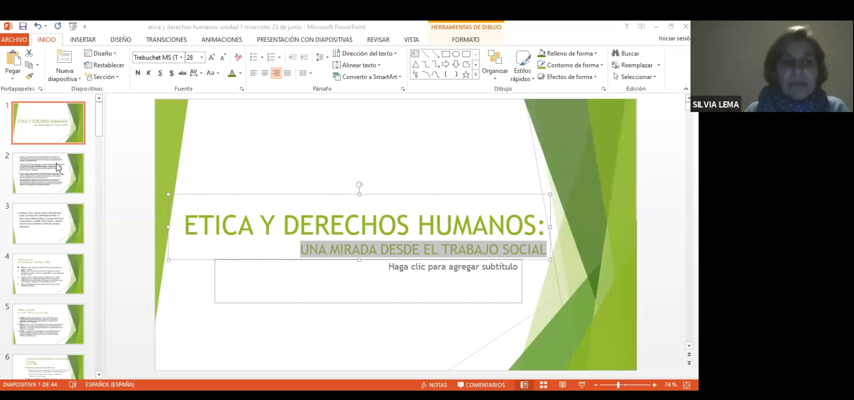This screenshot has width=854, height=400.
Task: Align text to the left
Action: 254,73
